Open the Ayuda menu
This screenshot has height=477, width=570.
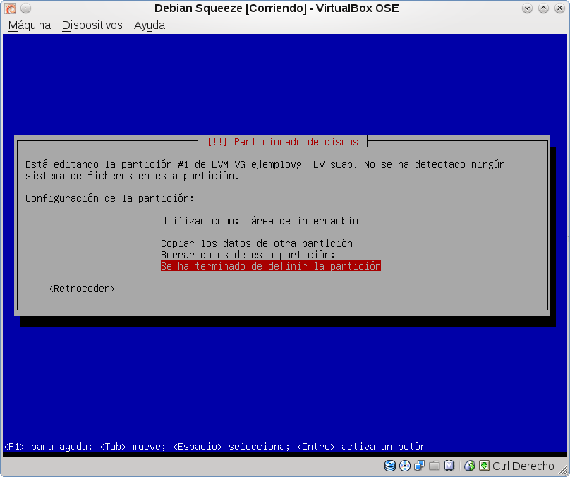(150, 25)
